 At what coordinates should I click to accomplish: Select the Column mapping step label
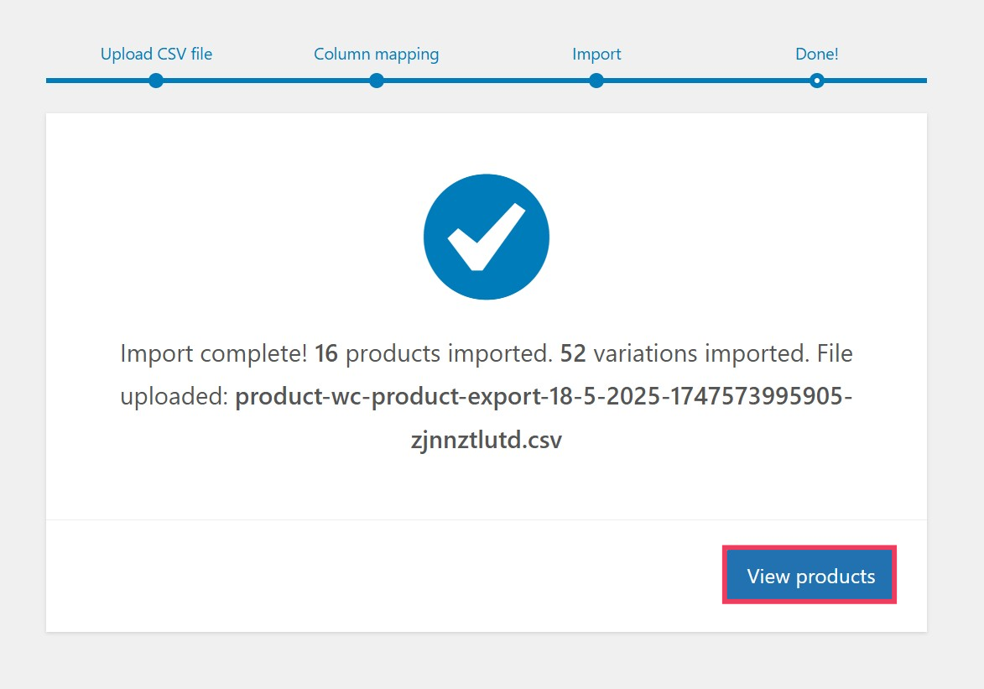coord(377,54)
